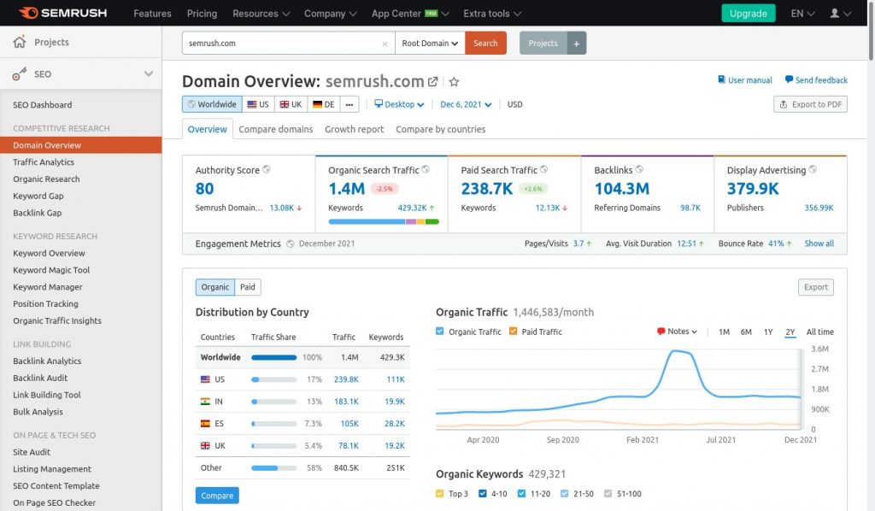Open the Growth report tab
The image size is (875, 511).
coord(355,129)
